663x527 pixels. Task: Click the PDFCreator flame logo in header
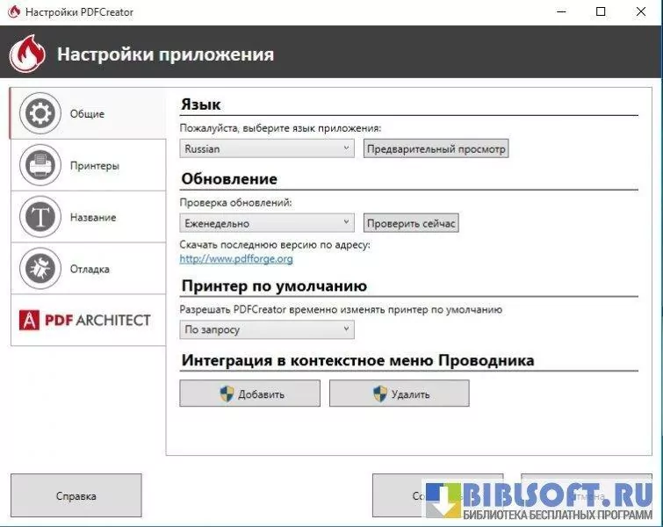[27, 54]
